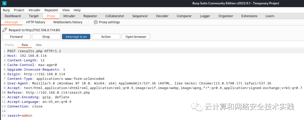The image size is (304, 120).
Task: Open the Repeater menu in menu bar
Action: [52, 10]
